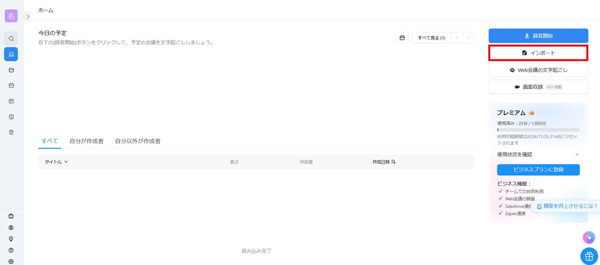This screenshot has width=600, height=265.
Task: Go to previous schedule with left arrow
Action: (457, 38)
